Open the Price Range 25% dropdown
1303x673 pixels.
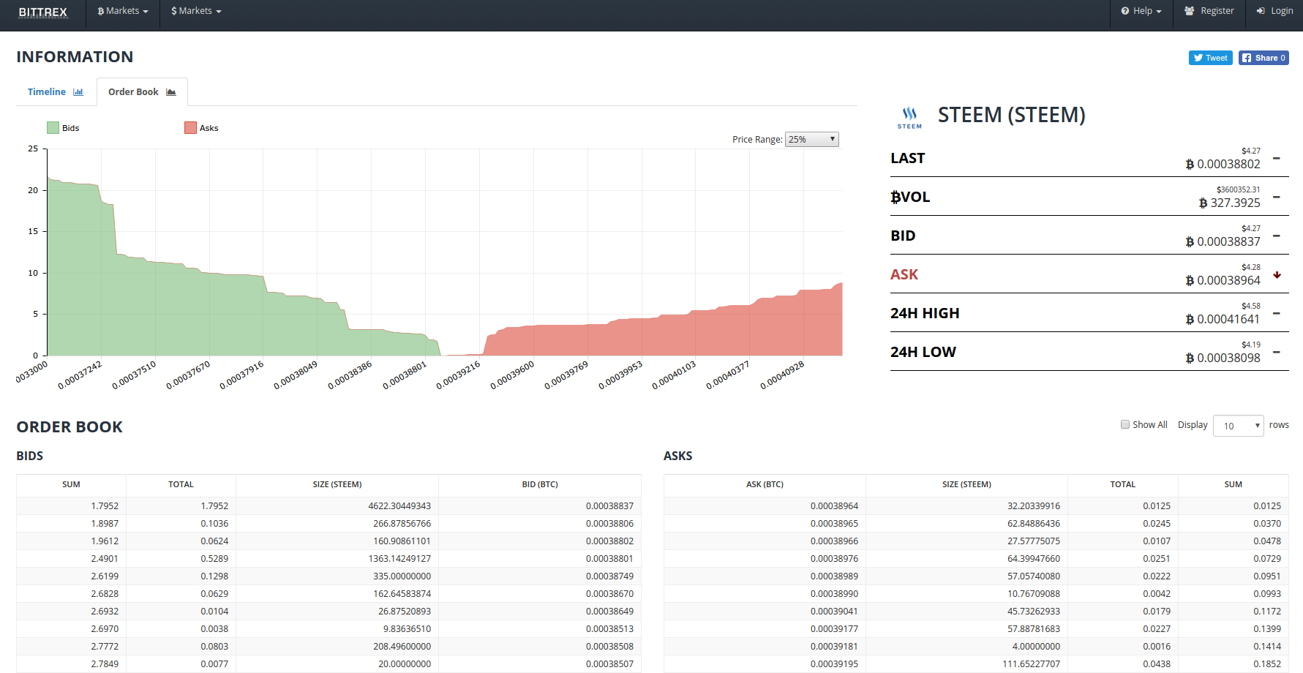pyautogui.click(x=812, y=140)
